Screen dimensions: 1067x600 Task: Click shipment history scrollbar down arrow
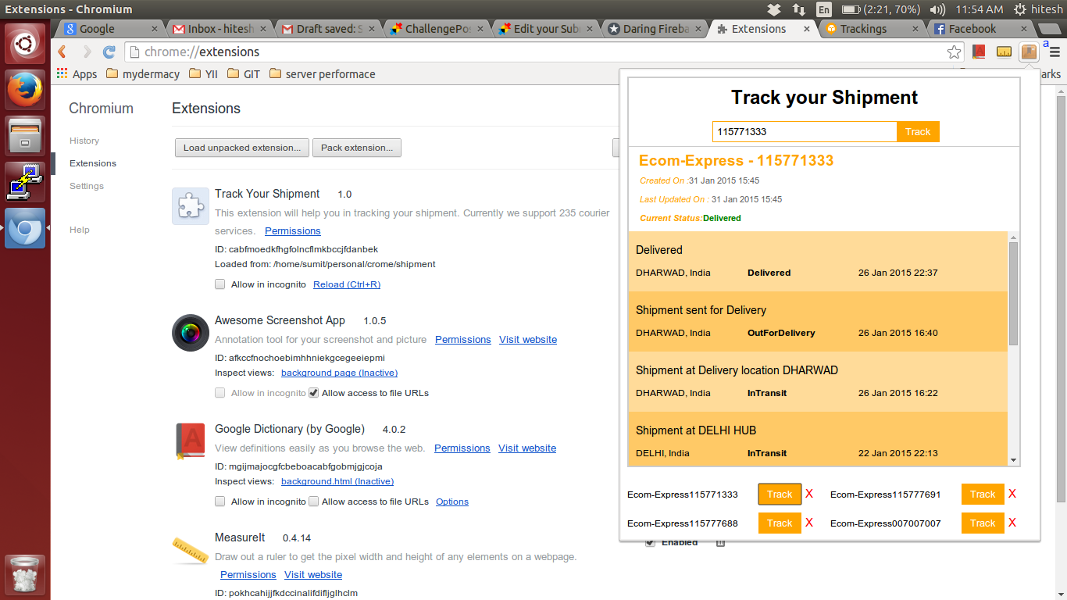coord(1014,459)
